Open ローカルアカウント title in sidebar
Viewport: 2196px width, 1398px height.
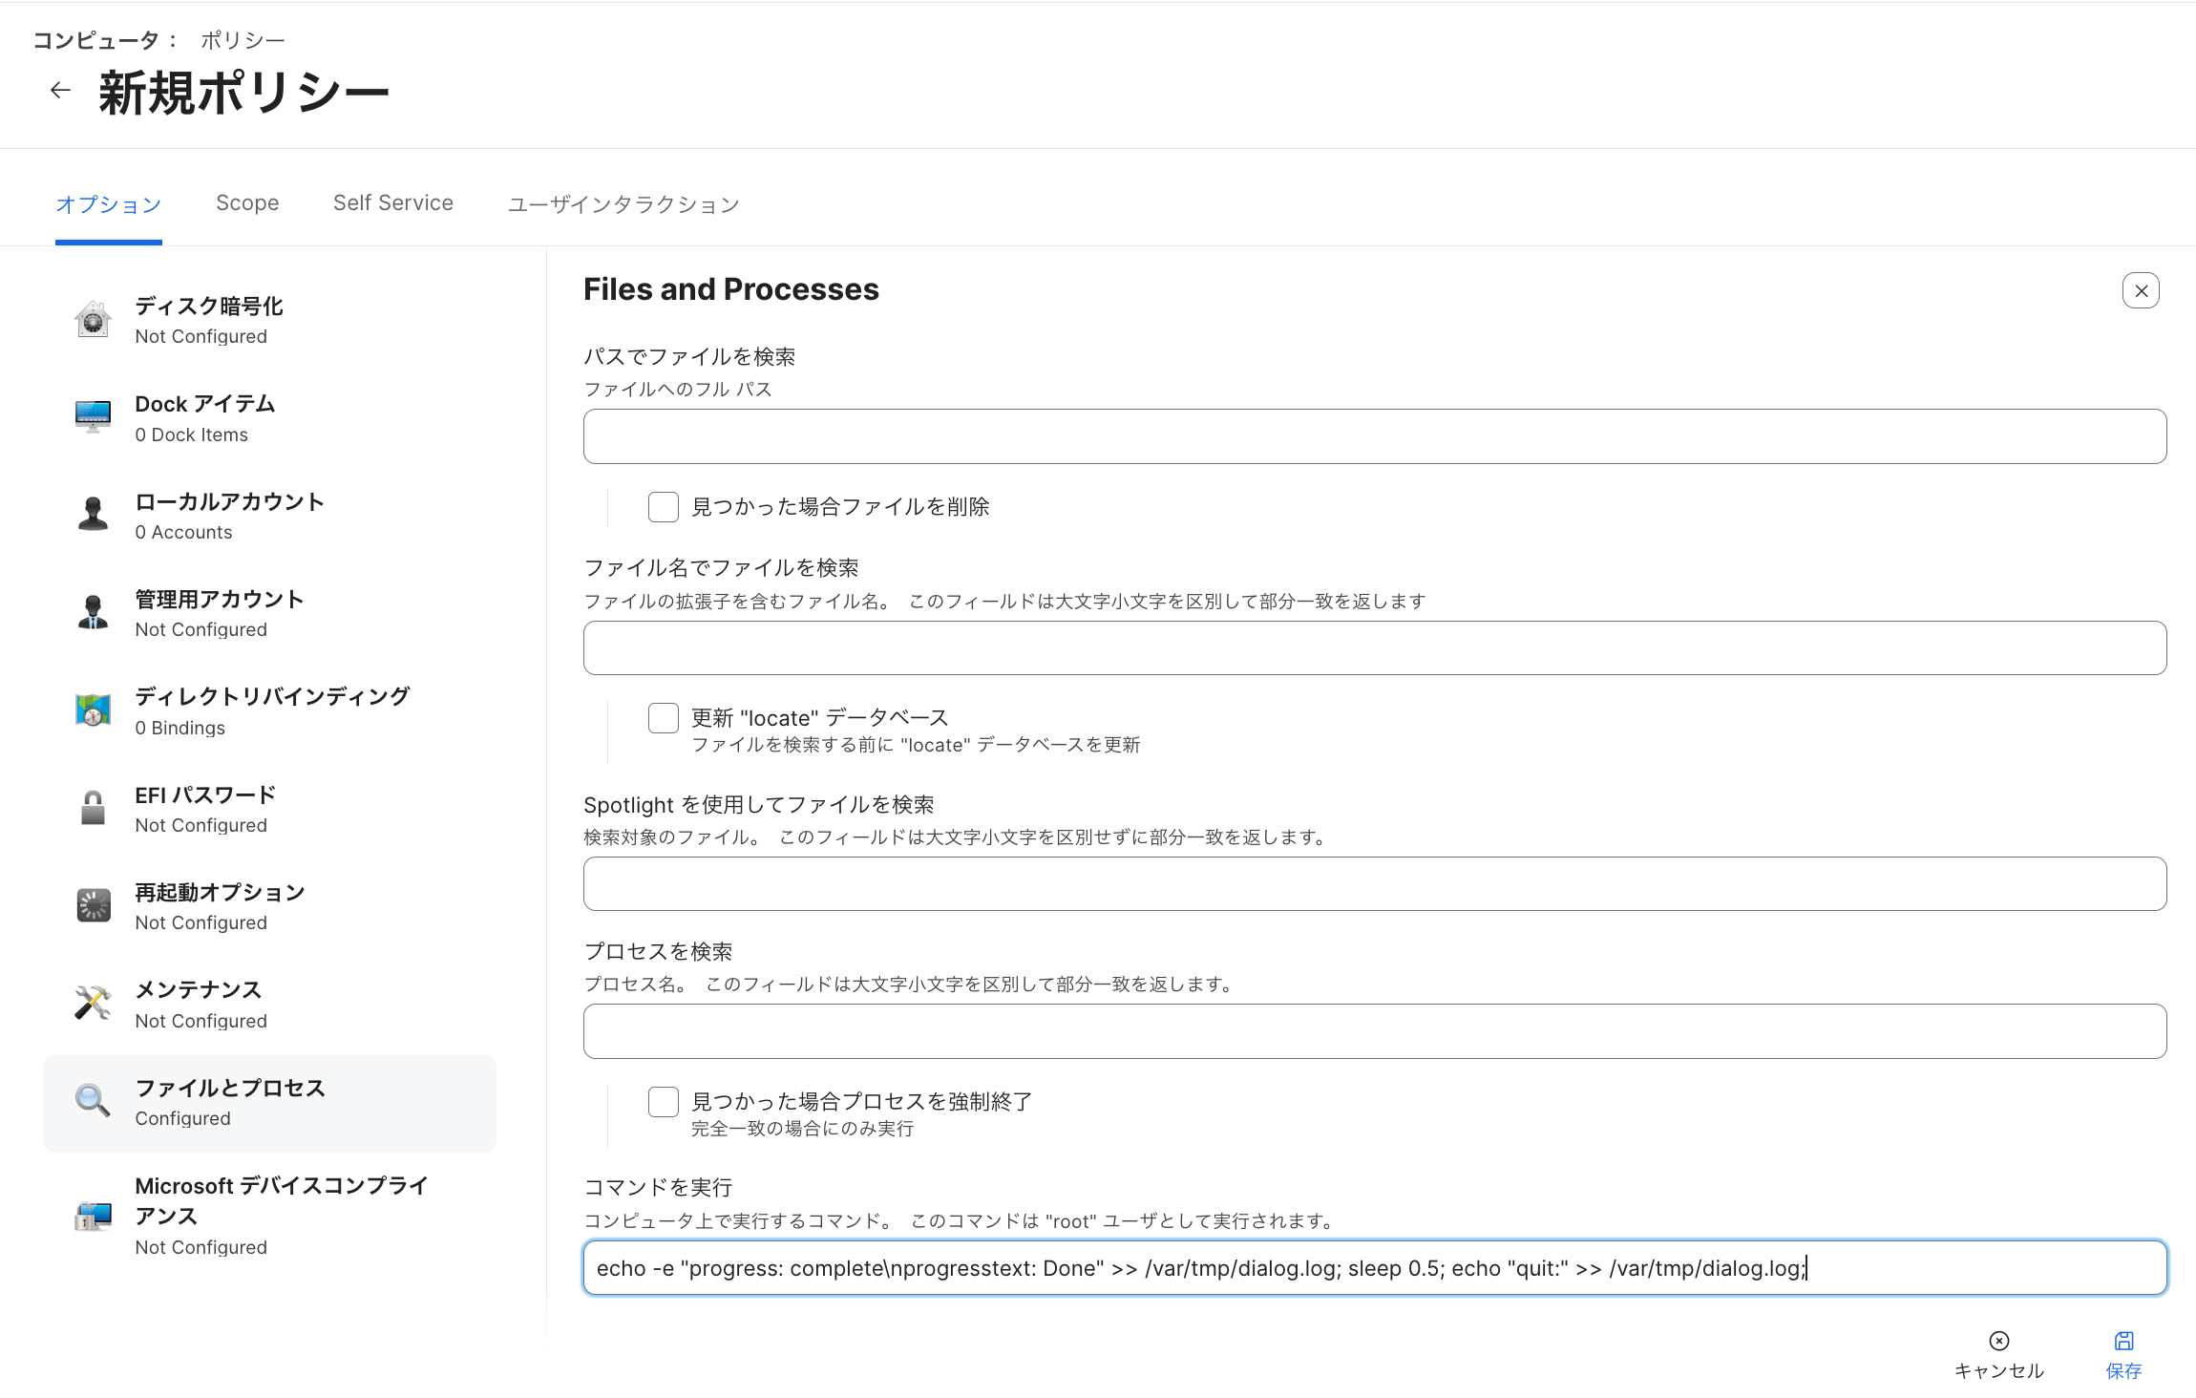[x=230, y=502]
